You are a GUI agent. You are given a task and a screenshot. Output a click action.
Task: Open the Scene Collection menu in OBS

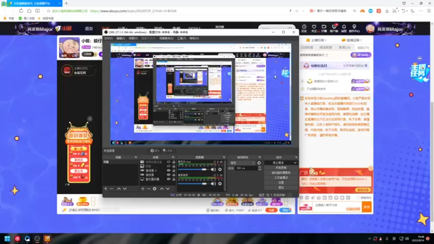(167, 38)
